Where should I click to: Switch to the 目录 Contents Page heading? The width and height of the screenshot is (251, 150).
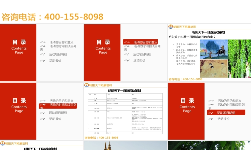[19, 46]
